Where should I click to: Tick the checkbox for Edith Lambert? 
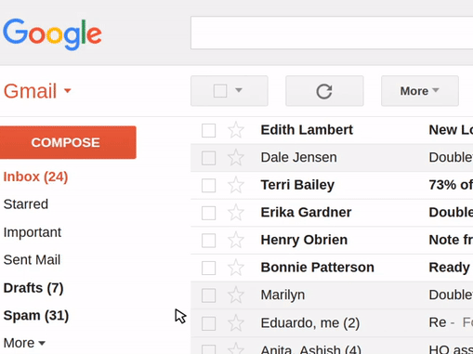pos(208,130)
